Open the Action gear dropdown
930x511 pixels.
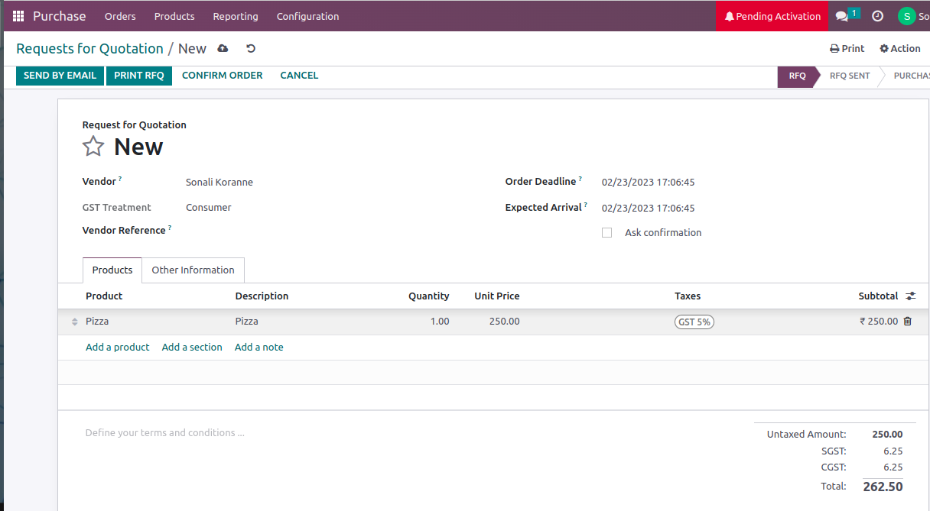point(900,49)
